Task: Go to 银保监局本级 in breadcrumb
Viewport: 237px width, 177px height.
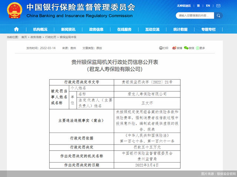Action: (68, 37)
